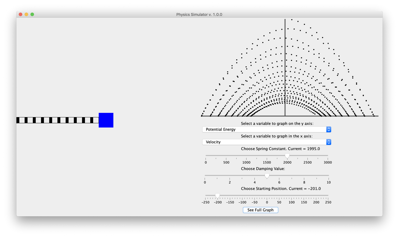Click the 10 label on the Damping scale

[x=329, y=182]
